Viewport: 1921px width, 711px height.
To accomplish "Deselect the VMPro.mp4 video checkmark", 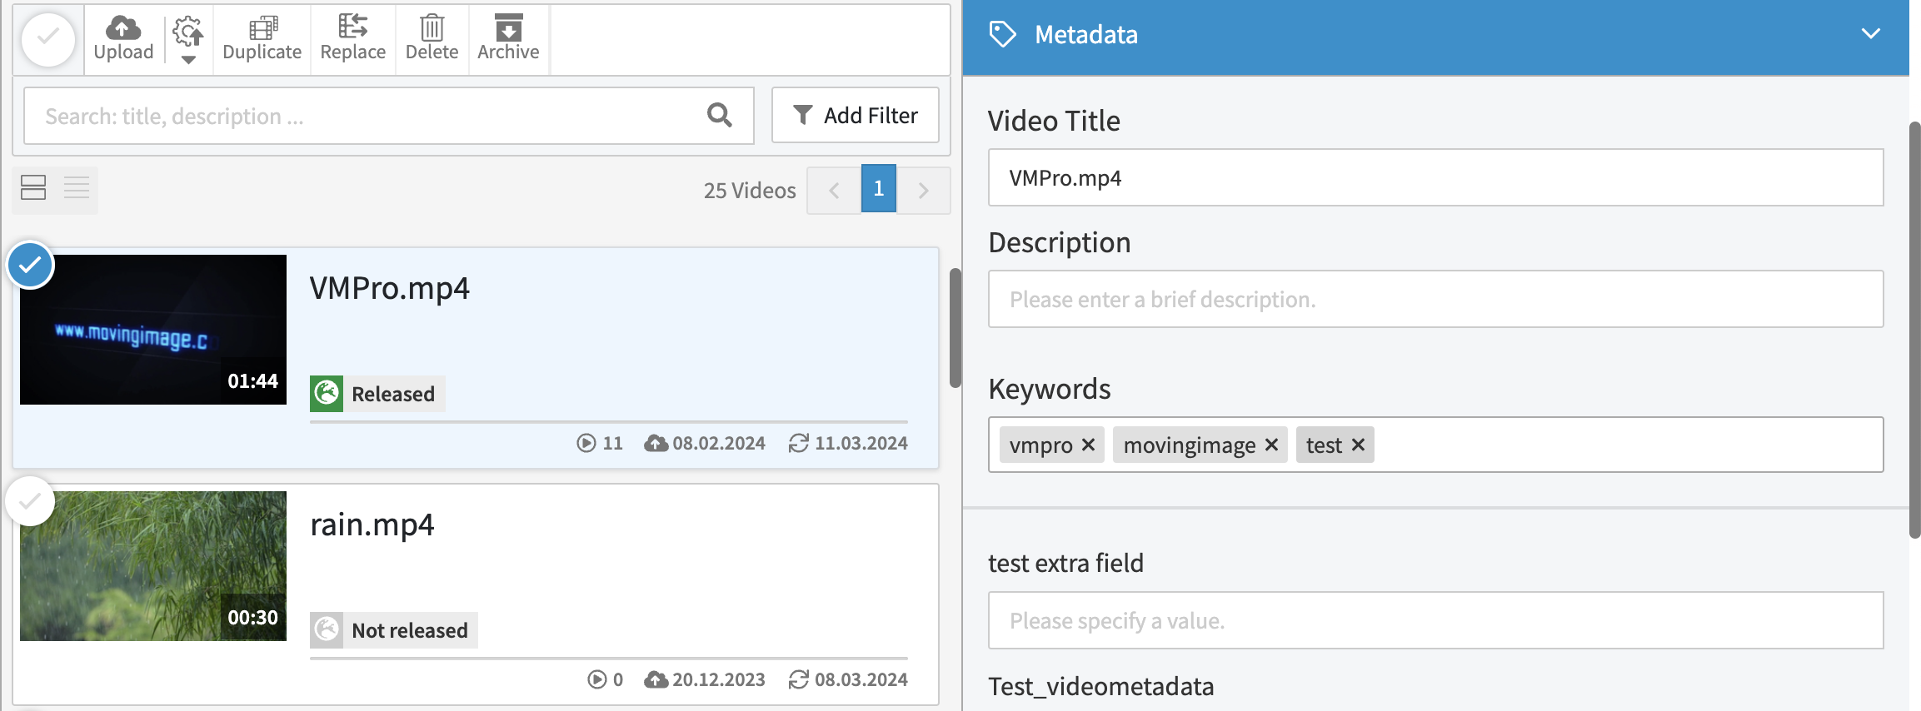I will pos(31,266).
